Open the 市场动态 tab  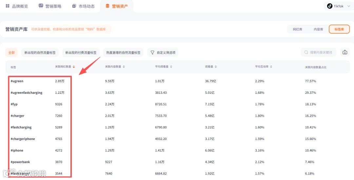[83, 6]
